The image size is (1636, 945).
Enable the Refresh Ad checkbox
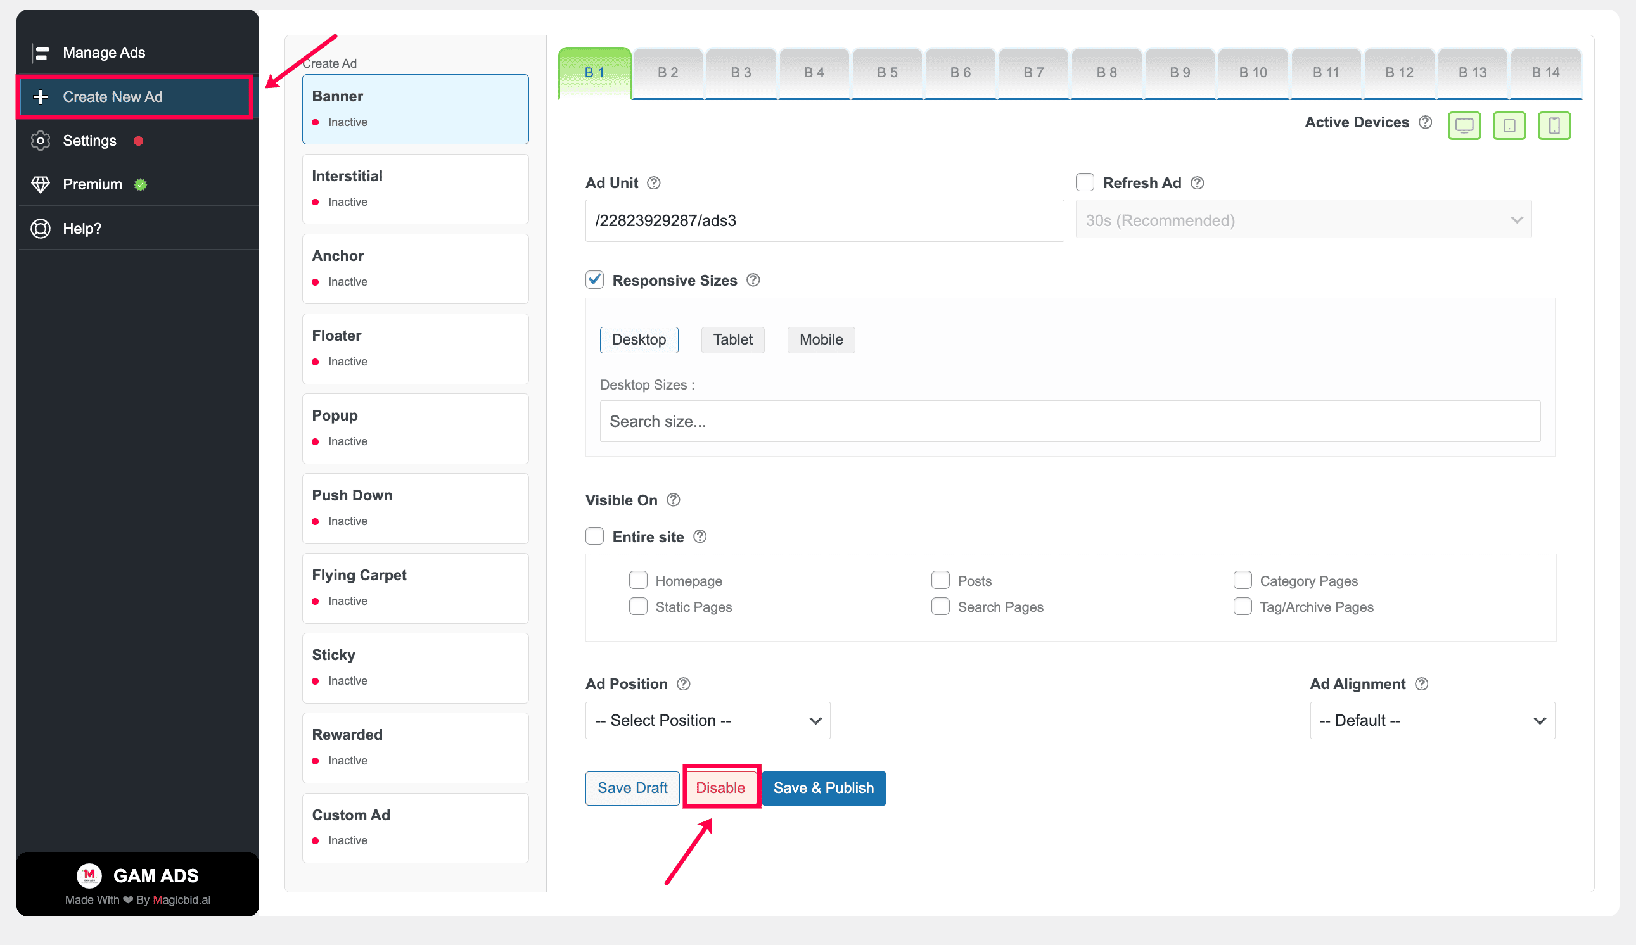pos(1085,182)
